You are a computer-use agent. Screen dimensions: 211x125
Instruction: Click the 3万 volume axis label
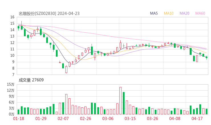(12, 108)
